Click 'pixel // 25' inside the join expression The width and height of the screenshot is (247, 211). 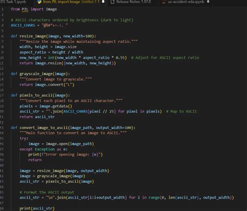coord(102,111)
